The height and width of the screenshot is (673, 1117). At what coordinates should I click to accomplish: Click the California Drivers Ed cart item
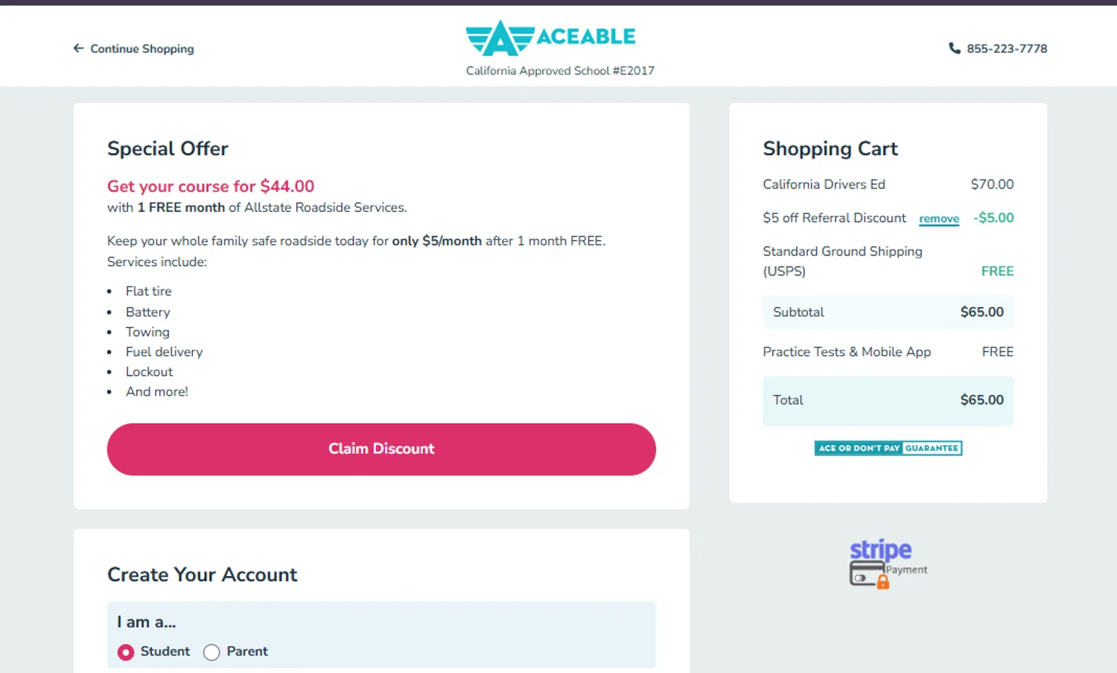coord(824,184)
